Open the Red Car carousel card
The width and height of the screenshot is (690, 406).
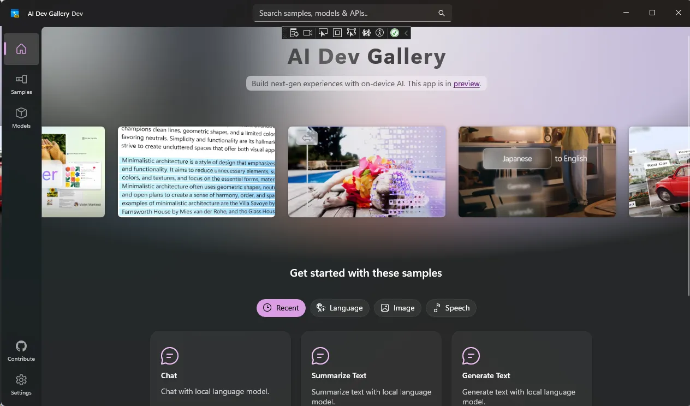pyautogui.click(x=659, y=172)
